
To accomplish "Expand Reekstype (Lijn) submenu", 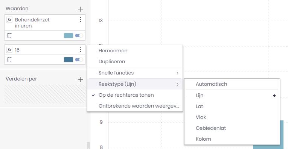I will (135, 84).
